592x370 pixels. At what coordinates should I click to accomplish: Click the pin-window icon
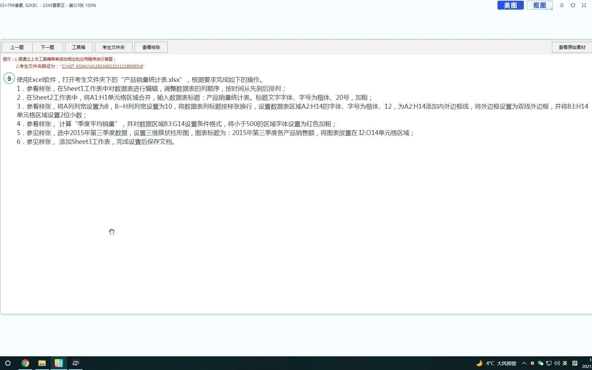pyautogui.click(x=573, y=5)
